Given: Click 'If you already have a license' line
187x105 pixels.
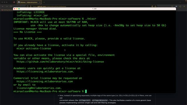Looking at the screenshot, I should point(56,45).
